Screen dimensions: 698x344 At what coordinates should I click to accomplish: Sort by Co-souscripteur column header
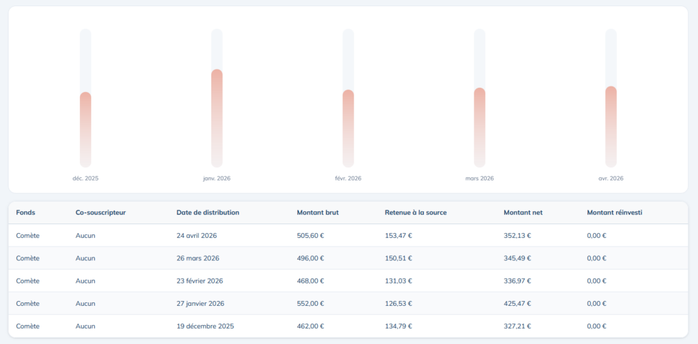click(x=100, y=213)
